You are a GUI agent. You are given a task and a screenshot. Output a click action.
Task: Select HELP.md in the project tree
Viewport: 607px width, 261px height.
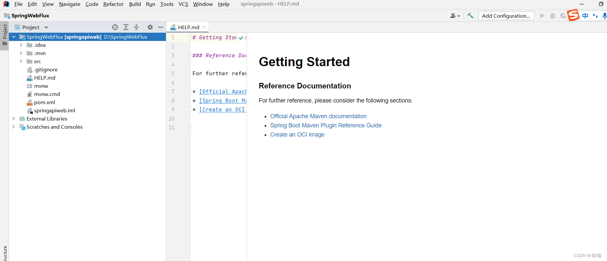pos(45,78)
